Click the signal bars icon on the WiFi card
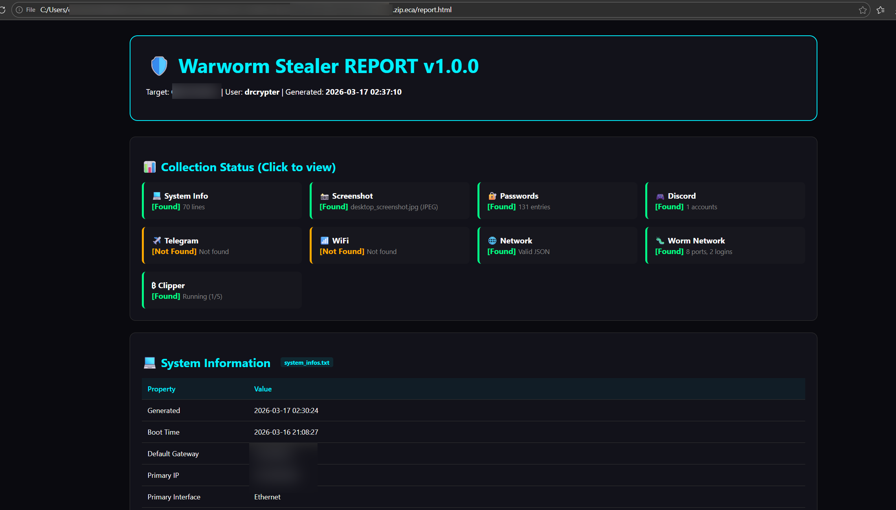Screen dimensions: 896x510 point(324,240)
